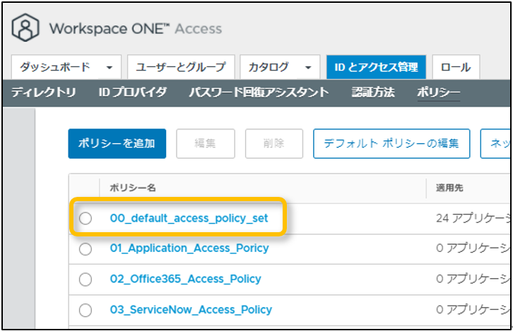Viewport: 513px width, 331px height.
Task: Click the ポリシーを追加 button
Action: (117, 143)
